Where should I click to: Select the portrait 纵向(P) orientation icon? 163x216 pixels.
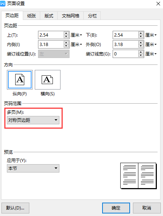[x=20, y=80]
